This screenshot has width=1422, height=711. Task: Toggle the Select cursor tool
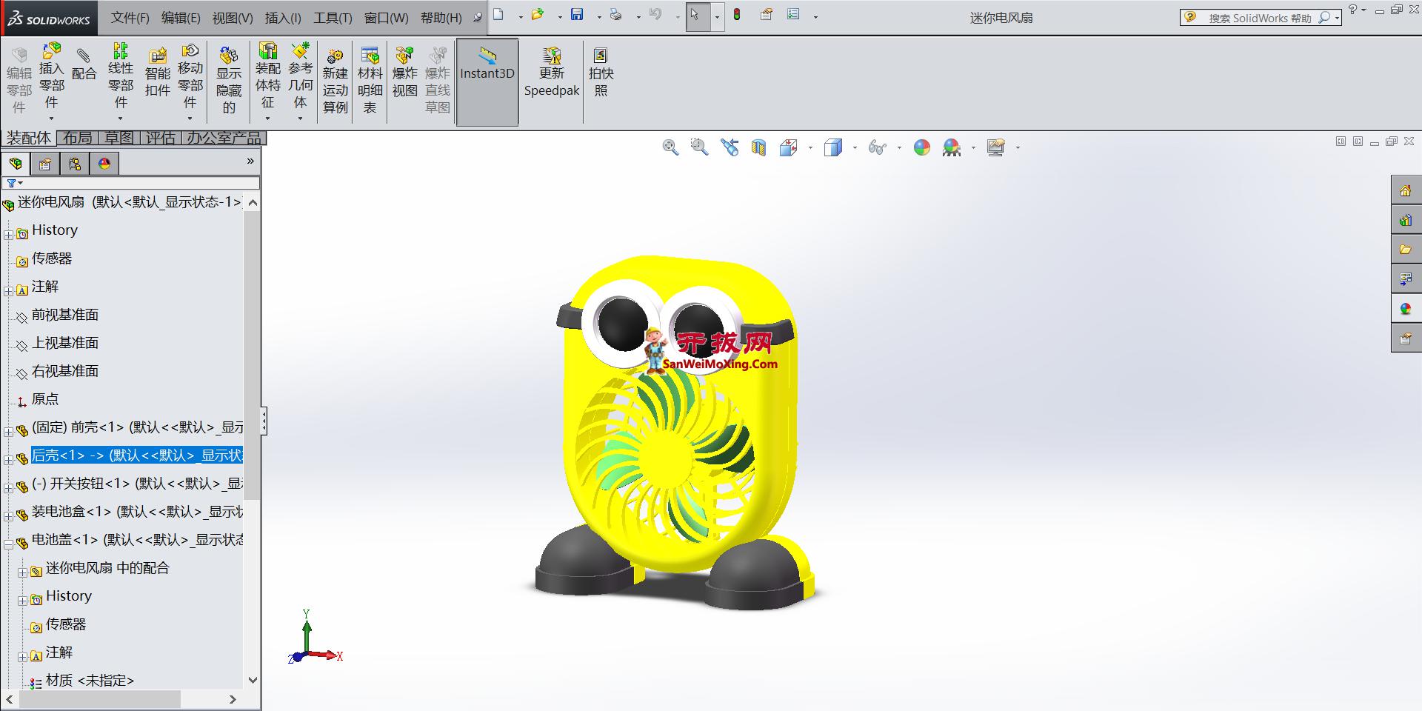click(695, 16)
